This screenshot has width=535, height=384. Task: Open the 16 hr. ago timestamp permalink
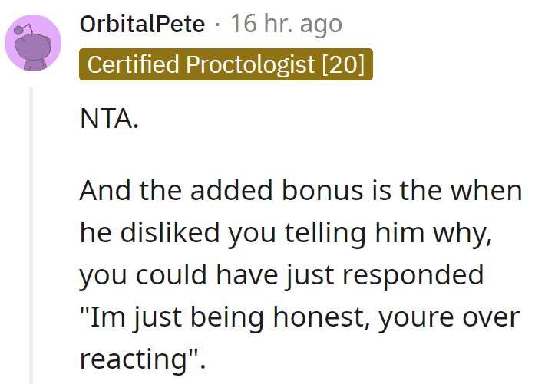[286, 25]
